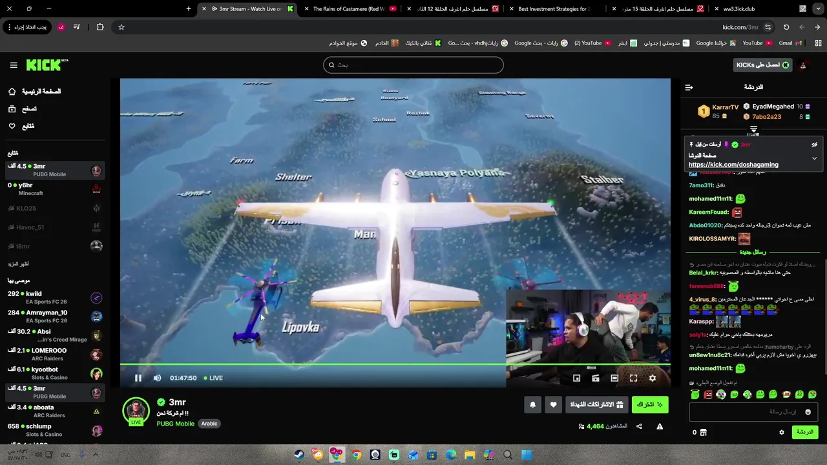
Task: Open the home page sidebar item
Action: tap(36, 92)
